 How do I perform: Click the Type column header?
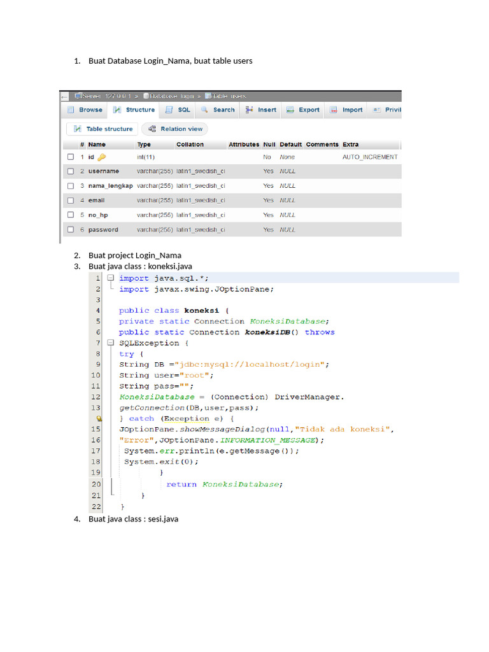[144, 145]
